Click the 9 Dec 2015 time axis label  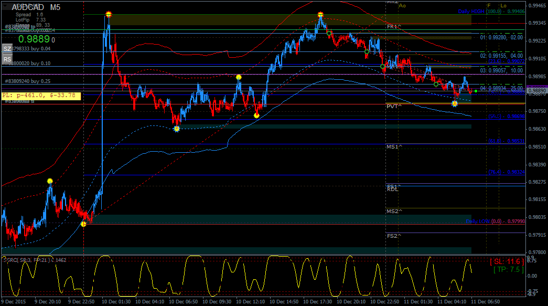pos(14,301)
